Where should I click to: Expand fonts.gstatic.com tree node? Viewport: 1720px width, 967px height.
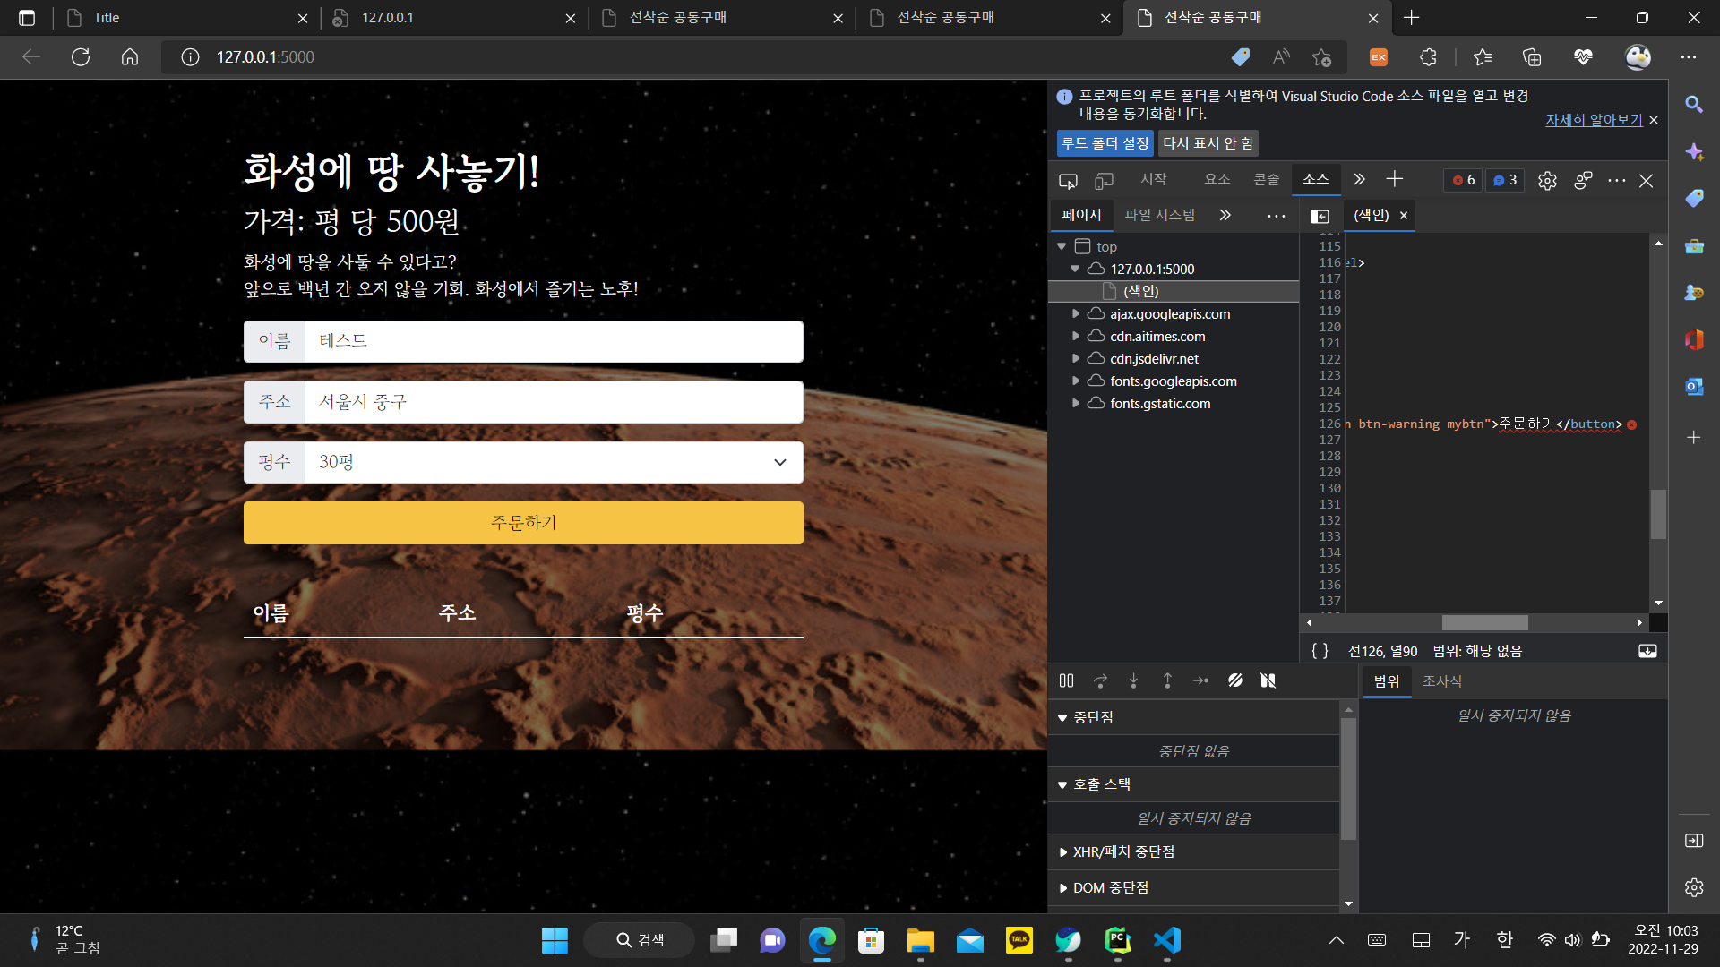(x=1075, y=403)
